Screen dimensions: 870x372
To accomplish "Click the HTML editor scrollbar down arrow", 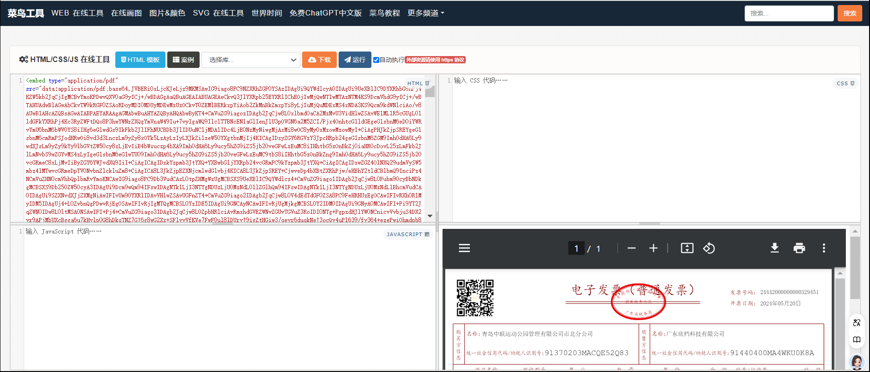I will click(430, 216).
